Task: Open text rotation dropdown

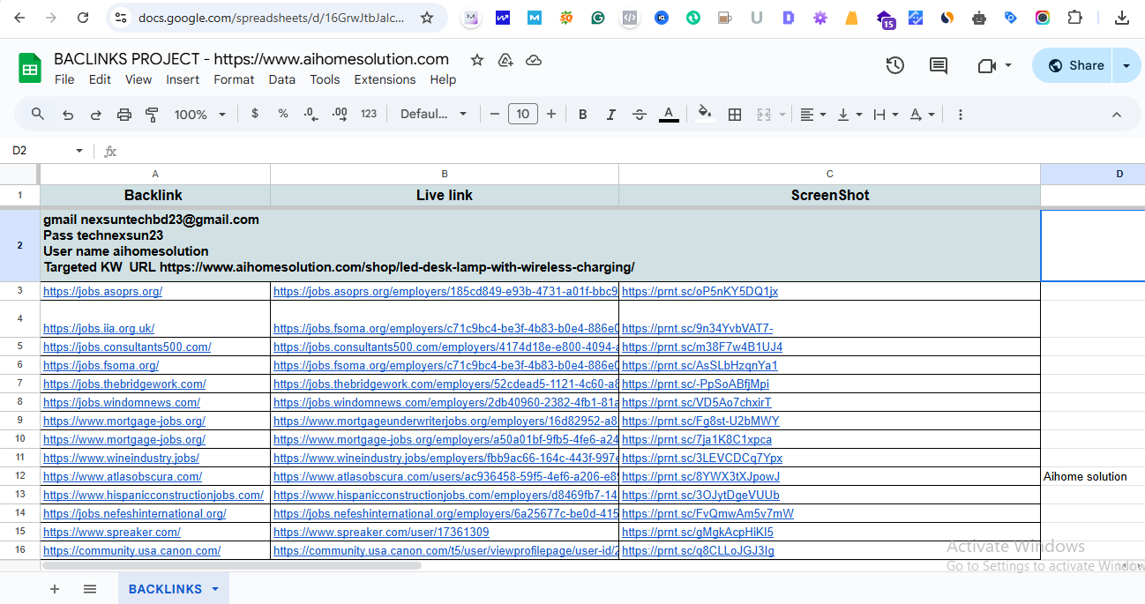Action: coord(921,115)
